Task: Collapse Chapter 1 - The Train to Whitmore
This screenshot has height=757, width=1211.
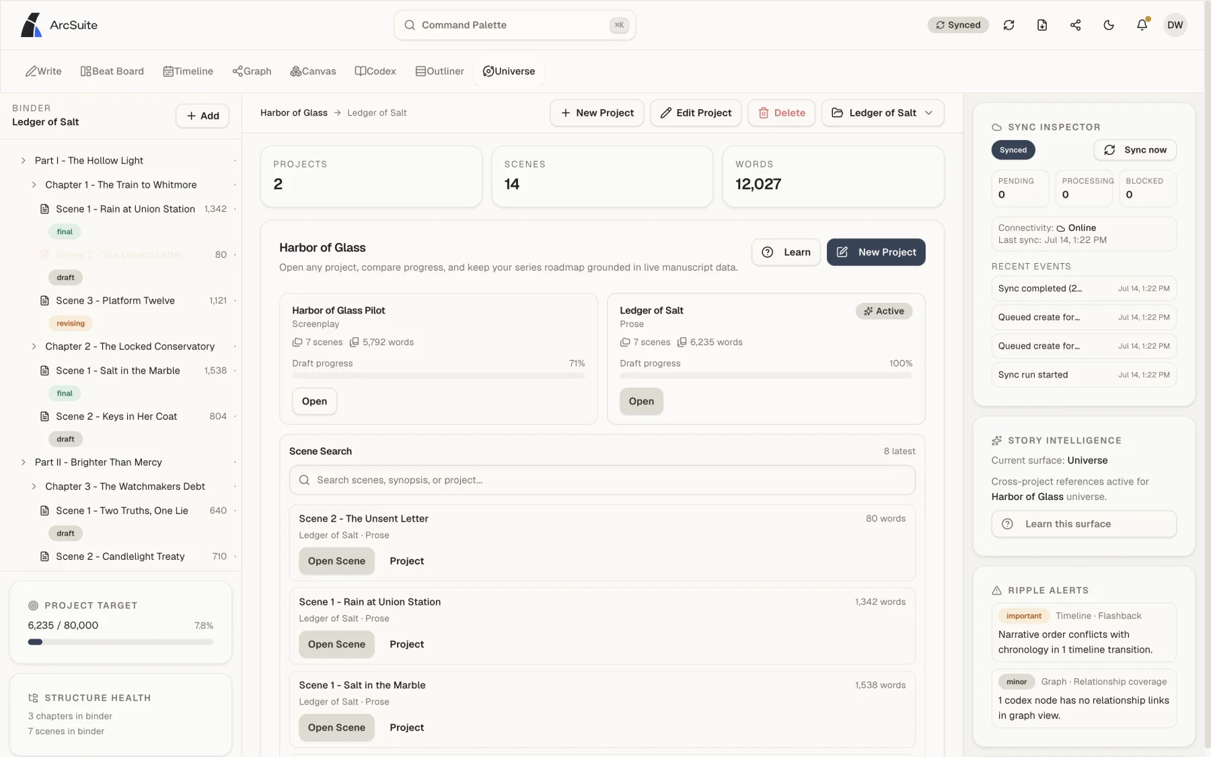Action: point(34,185)
